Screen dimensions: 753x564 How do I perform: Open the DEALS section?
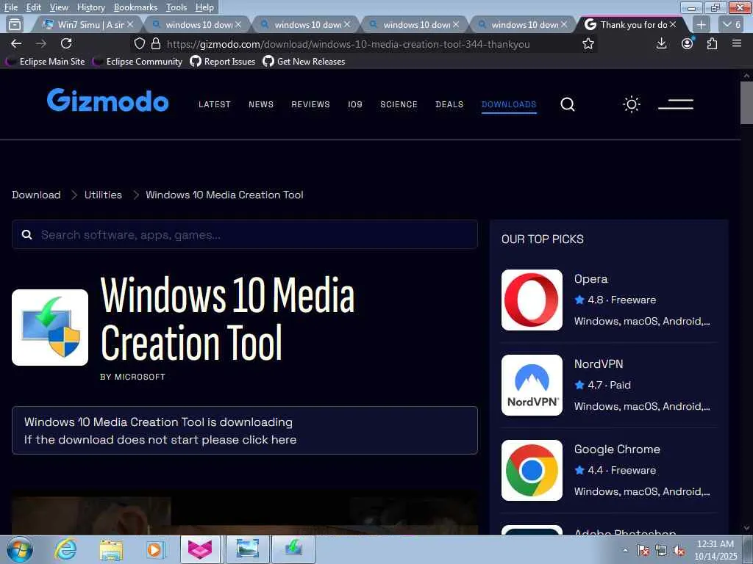click(449, 104)
